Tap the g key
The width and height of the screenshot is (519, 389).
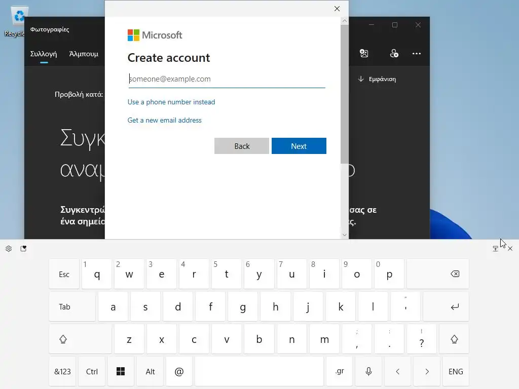click(243, 306)
